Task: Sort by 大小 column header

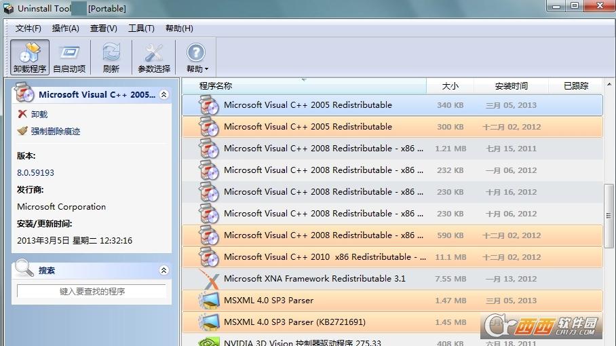Action: [450, 86]
